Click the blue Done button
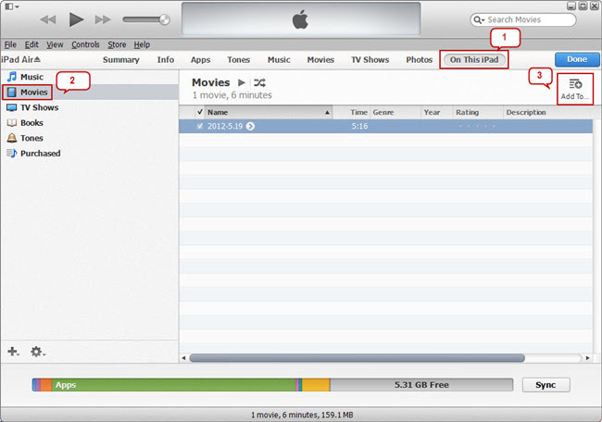The height and width of the screenshot is (422, 602). [x=577, y=59]
